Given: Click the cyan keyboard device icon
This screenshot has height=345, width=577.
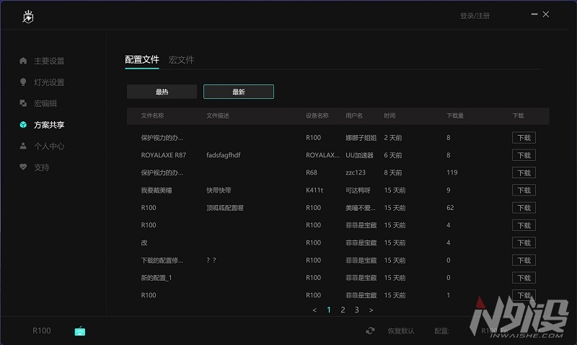Looking at the screenshot, I should [x=80, y=331].
